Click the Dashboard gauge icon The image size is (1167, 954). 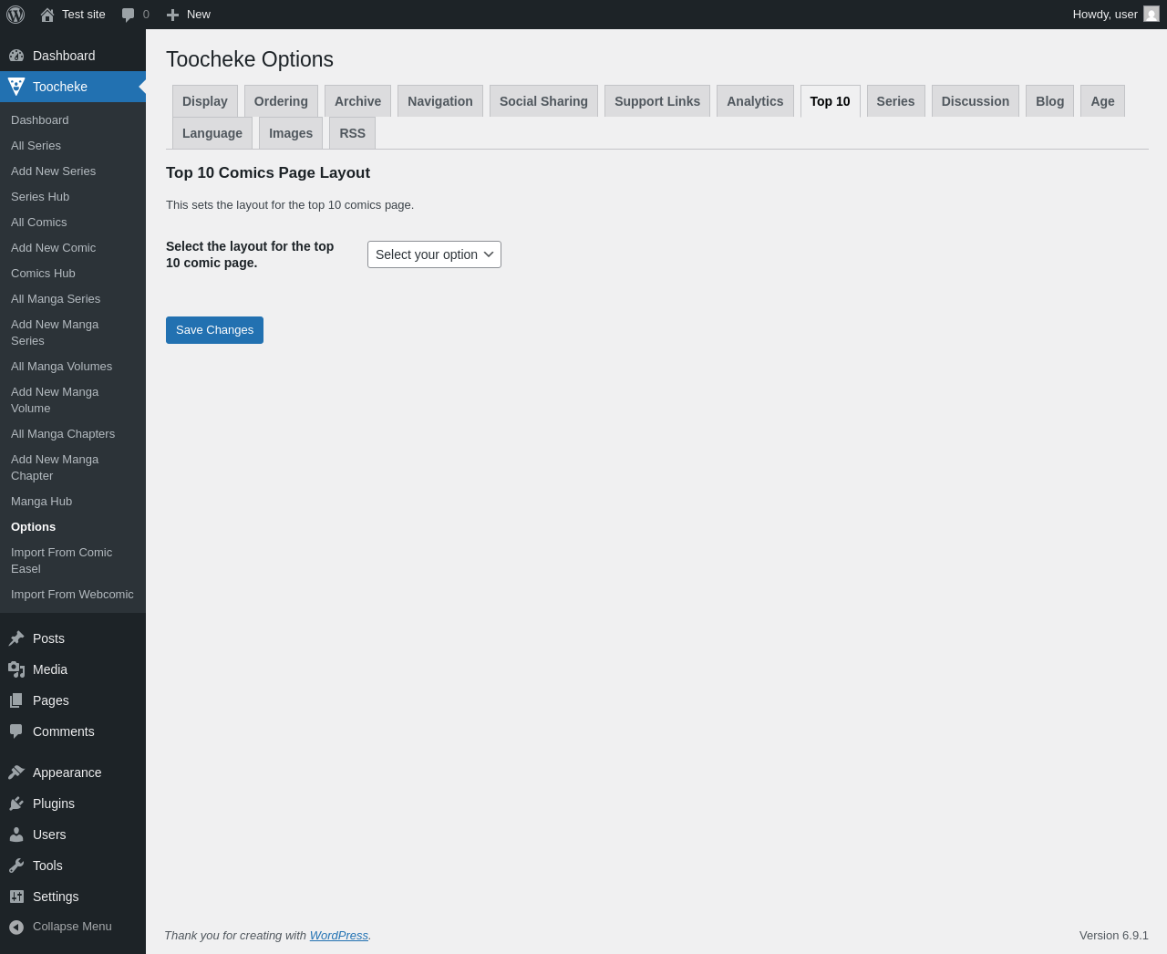(x=16, y=56)
